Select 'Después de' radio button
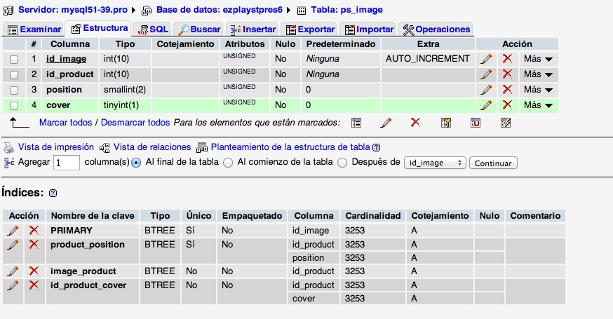The image size is (613, 319). [342, 163]
